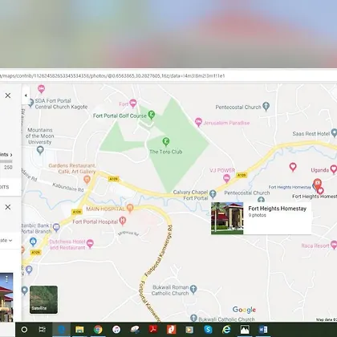The image size is (337, 337).
Task: Click the Fortportal Kamwenge Rd label
Action: [160, 251]
